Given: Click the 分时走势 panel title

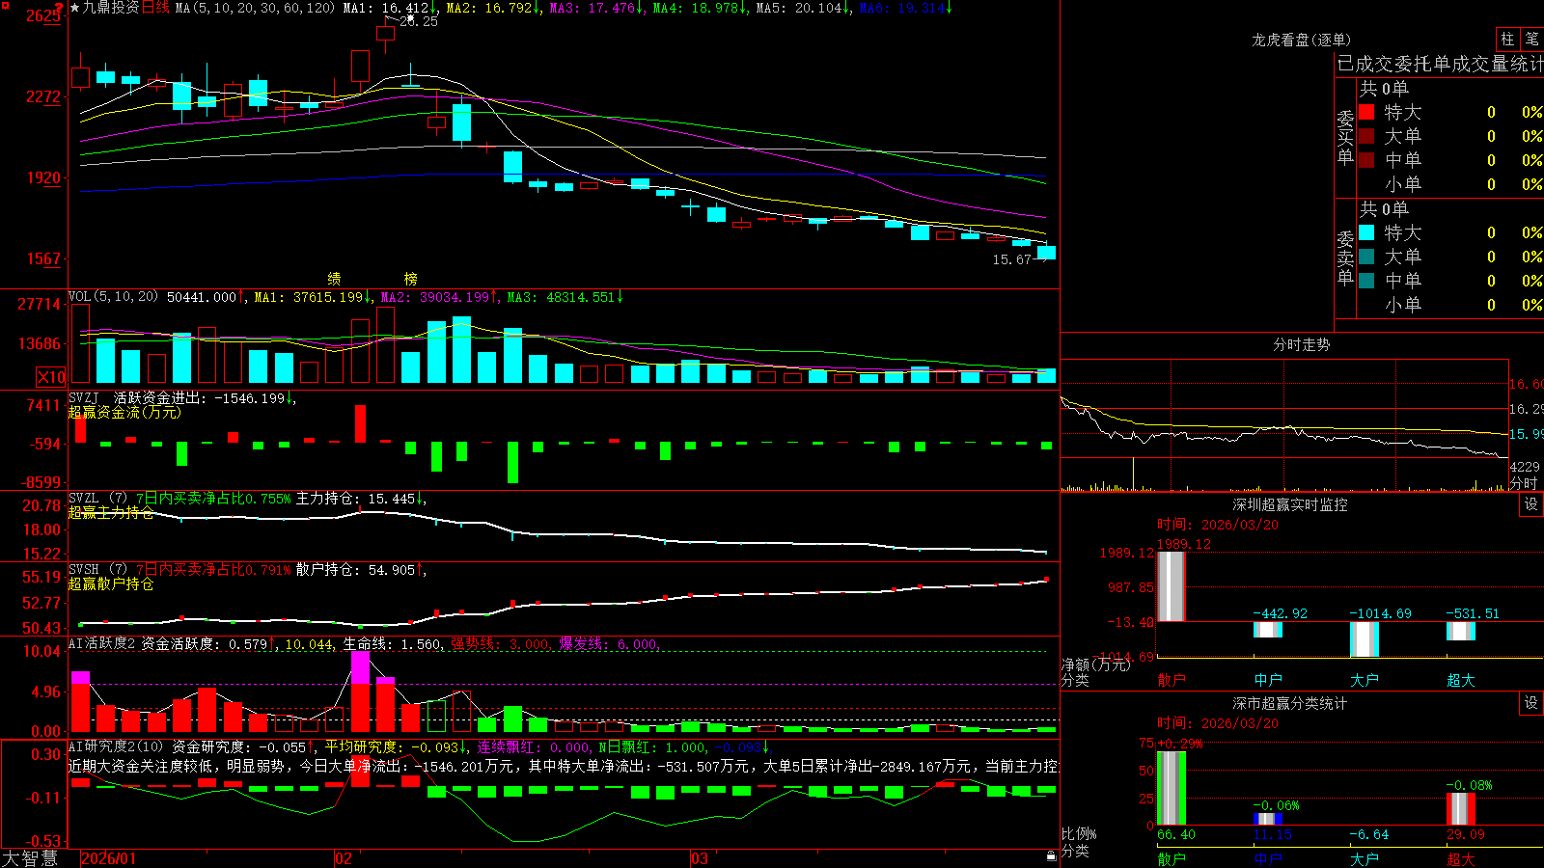Looking at the screenshot, I should 1301,344.
